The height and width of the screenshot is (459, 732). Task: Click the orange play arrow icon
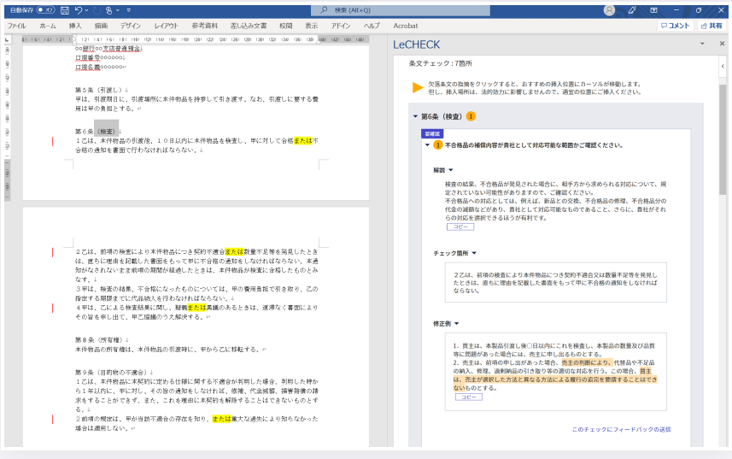pyautogui.click(x=417, y=87)
